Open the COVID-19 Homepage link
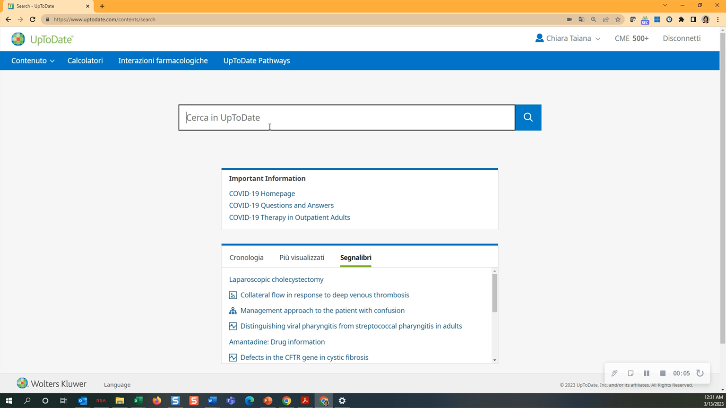The image size is (726, 408). 262,193
